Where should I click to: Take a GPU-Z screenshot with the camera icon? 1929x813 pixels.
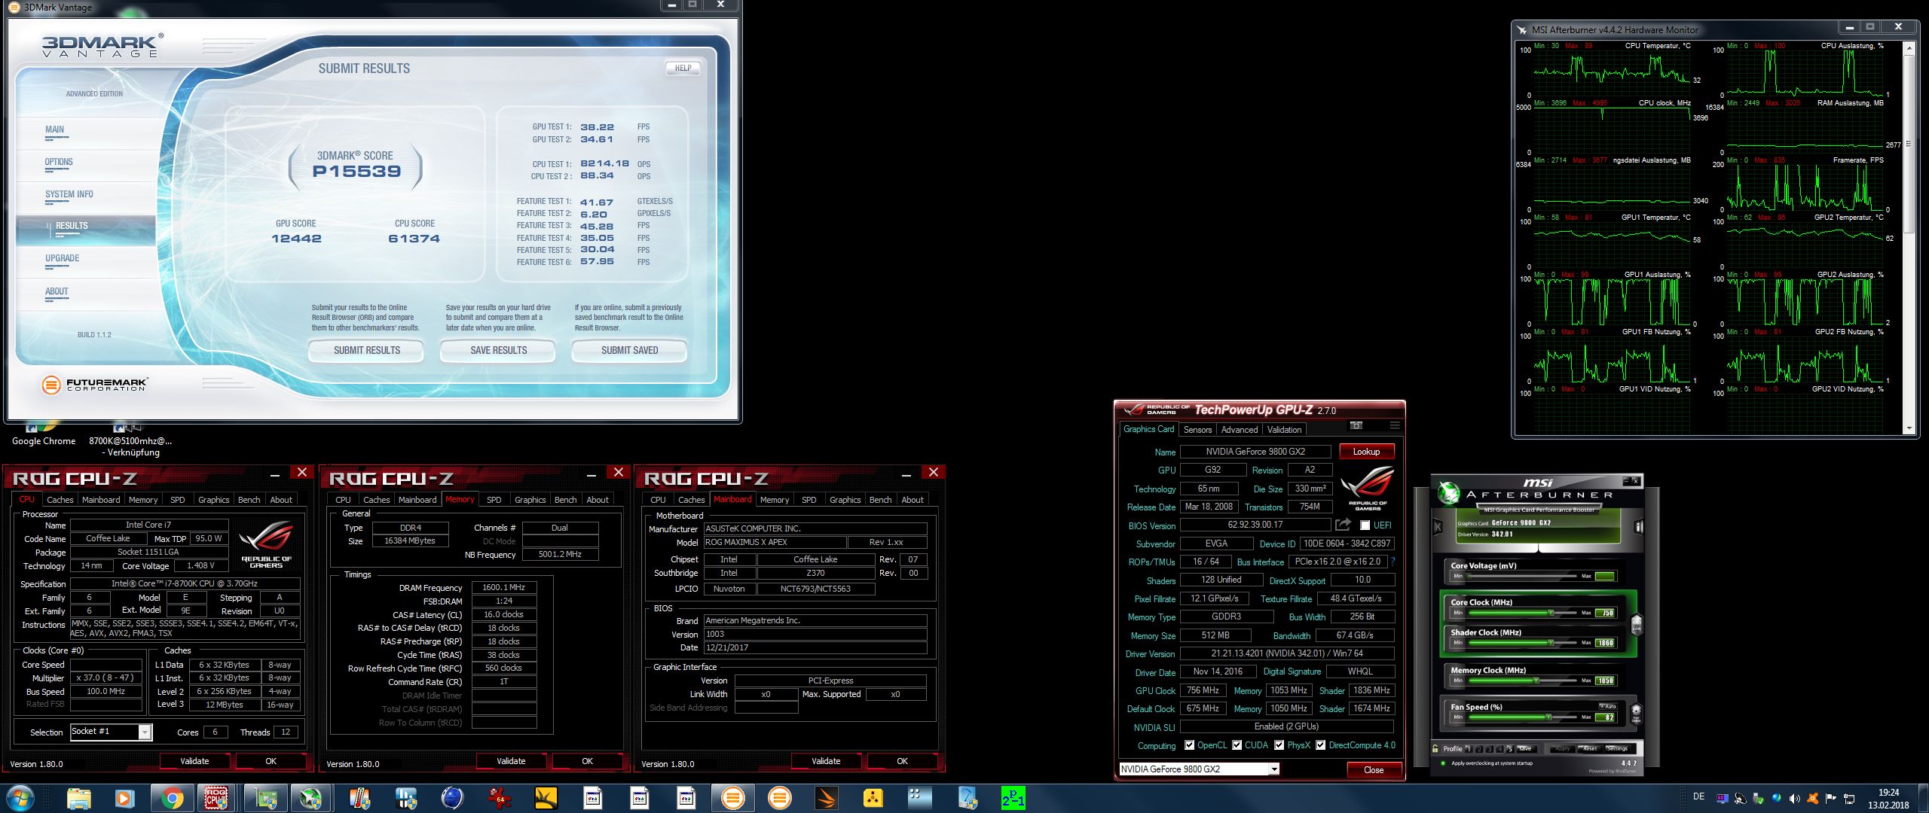tap(1356, 426)
